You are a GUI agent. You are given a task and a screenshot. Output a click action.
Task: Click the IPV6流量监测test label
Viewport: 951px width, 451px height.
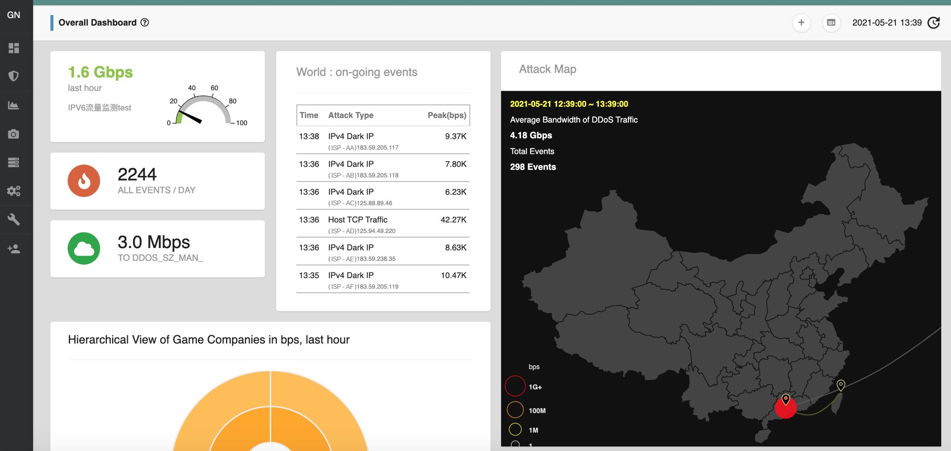[x=99, y=108]
